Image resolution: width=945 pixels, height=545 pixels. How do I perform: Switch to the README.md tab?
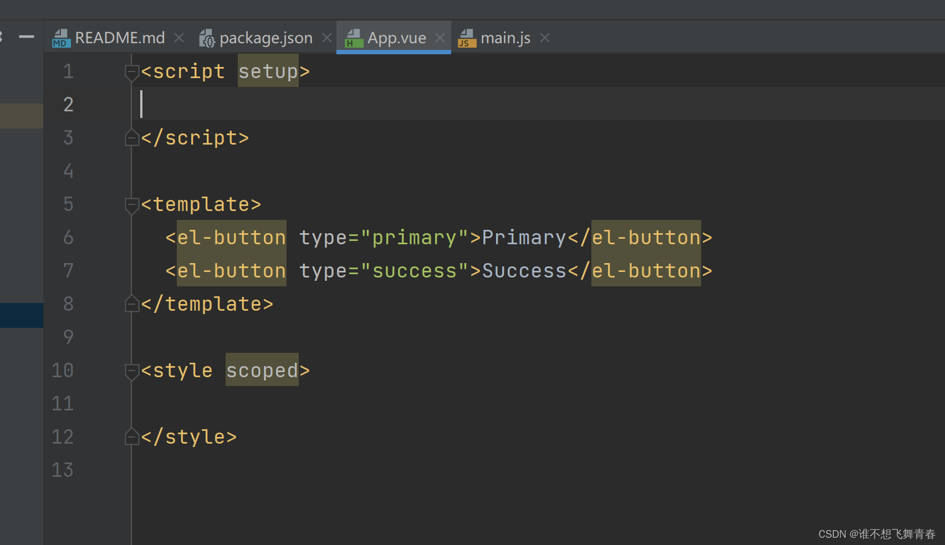tap(119, 38)
